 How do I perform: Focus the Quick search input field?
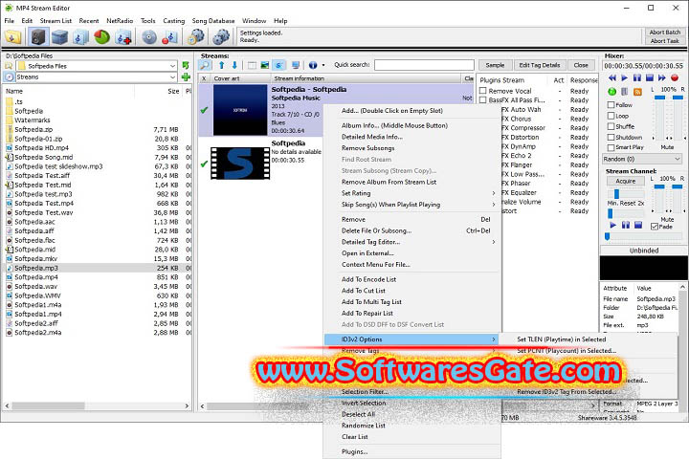tap(424, 65)
